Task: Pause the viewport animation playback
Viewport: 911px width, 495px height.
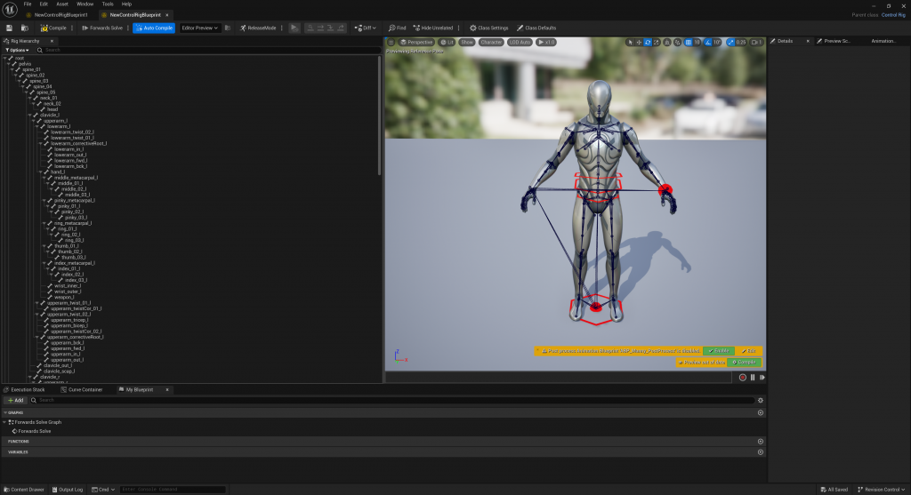Action: coord(752,377)
